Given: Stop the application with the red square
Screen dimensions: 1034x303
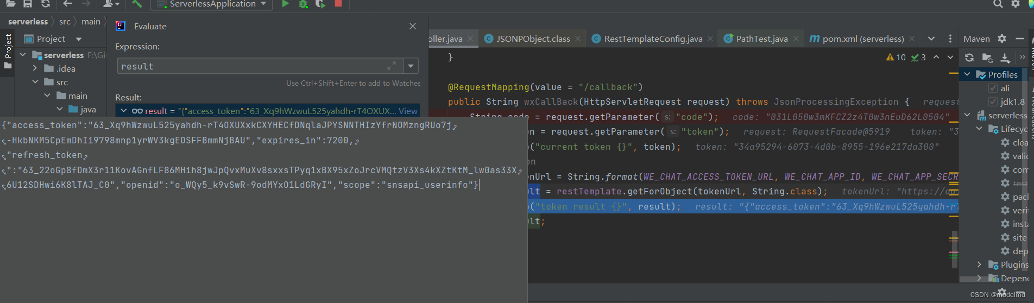Looking at the screenshot, I should click(338, 3).
